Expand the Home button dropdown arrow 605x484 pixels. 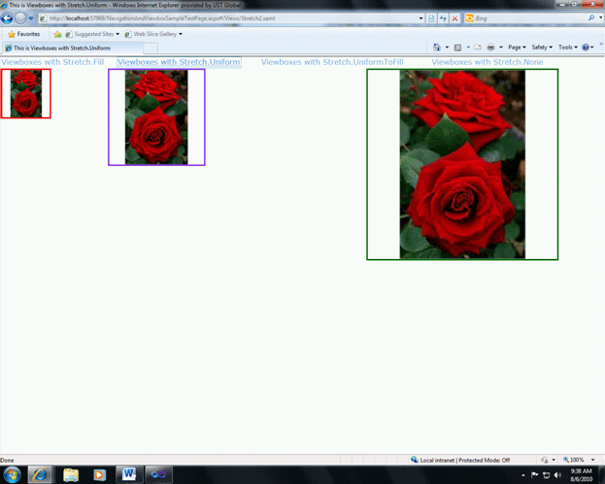(447, 48)
